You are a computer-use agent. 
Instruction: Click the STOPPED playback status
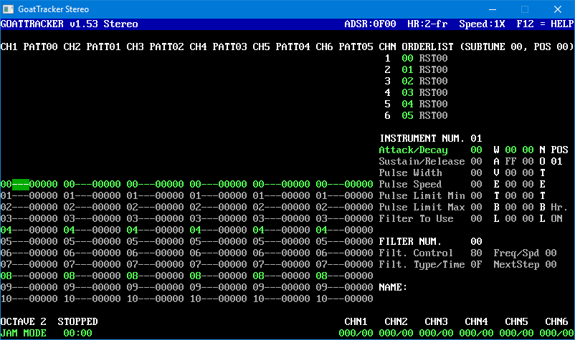pos(77,321)
